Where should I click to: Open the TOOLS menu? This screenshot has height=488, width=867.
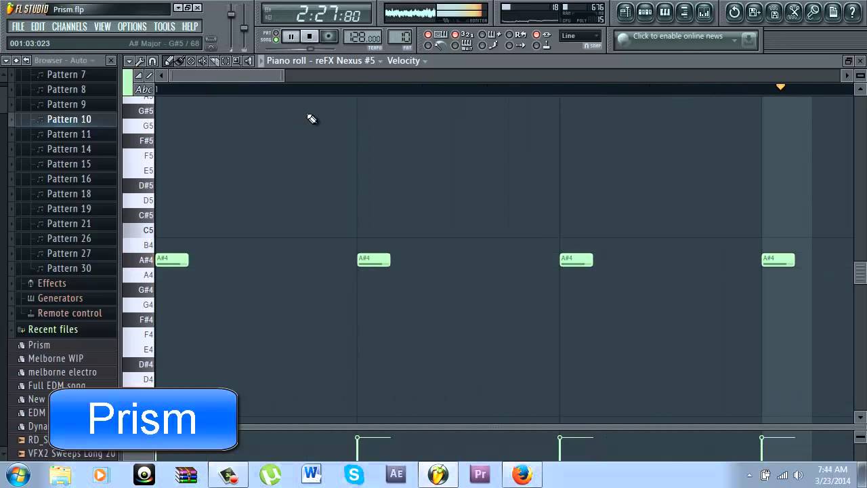pyautogui.click(x=164, y=26)
